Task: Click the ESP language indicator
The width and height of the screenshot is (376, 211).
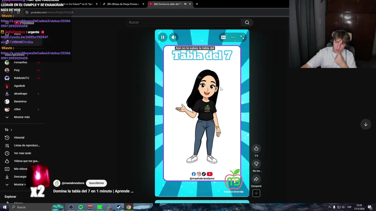Action: pos(350,207)
